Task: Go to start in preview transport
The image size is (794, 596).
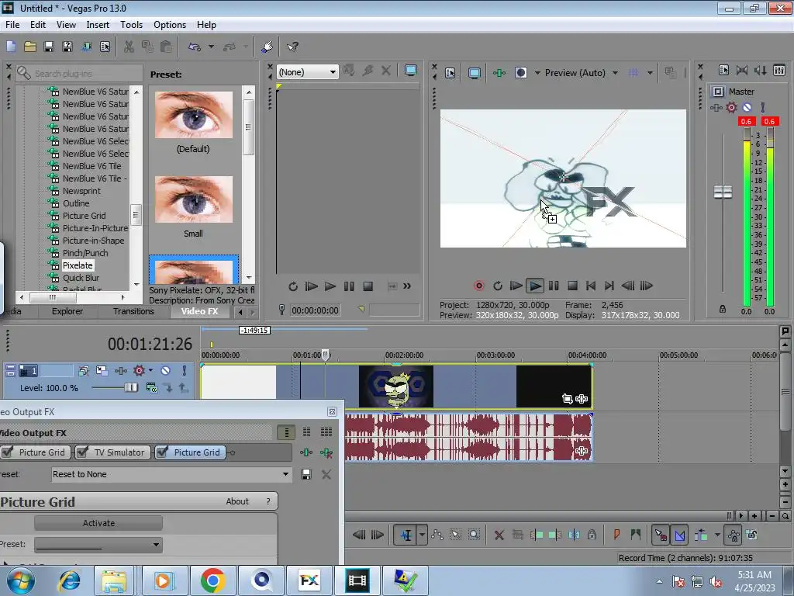Action: coord(590,286)
